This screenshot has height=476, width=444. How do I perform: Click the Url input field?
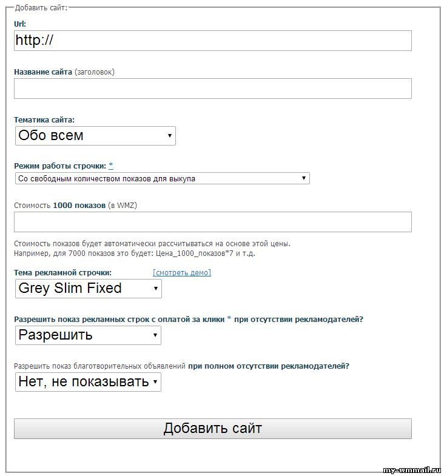[212, 41]
